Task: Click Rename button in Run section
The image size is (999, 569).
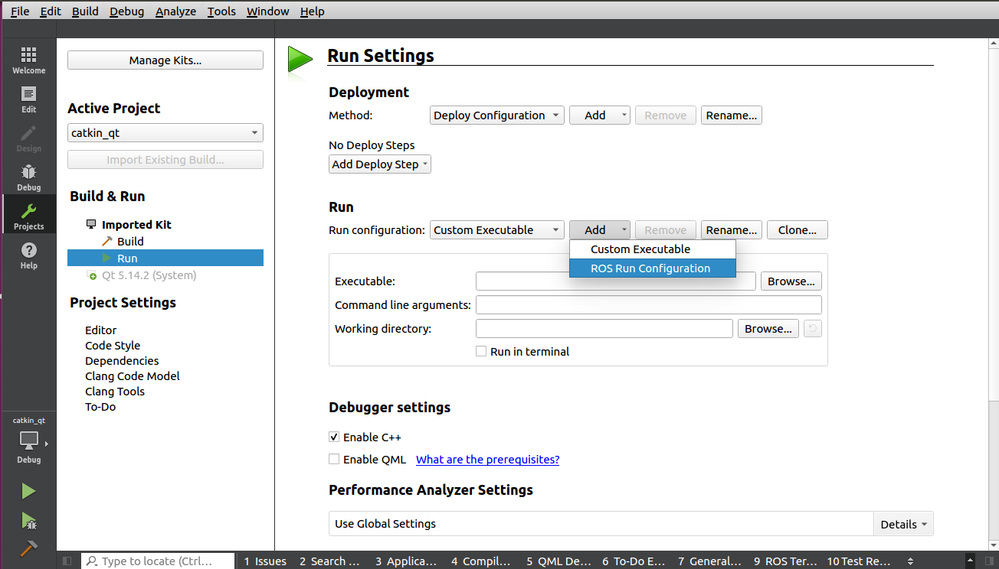Action: click(x=732, y=230)
